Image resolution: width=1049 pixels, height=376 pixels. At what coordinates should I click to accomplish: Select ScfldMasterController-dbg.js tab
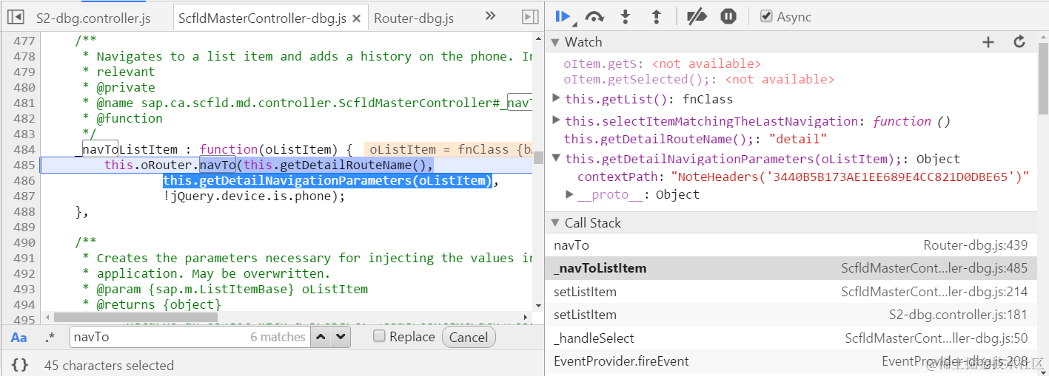click(263, 18)
